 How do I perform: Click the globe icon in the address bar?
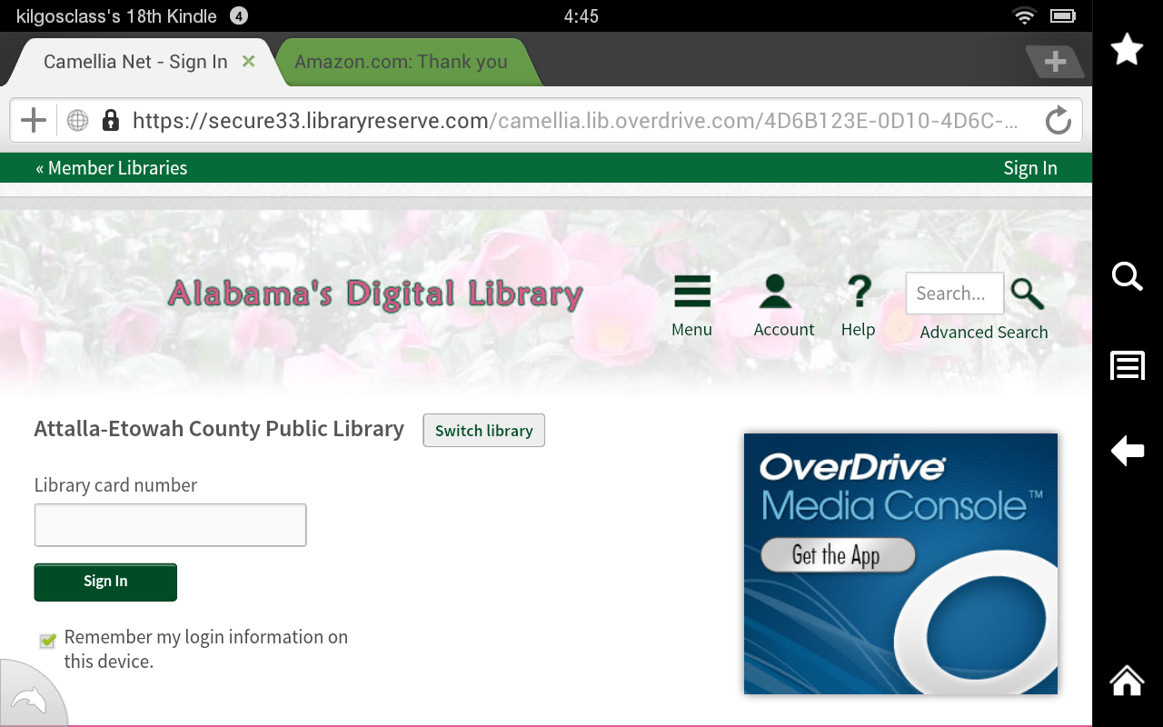pos(77,119)
